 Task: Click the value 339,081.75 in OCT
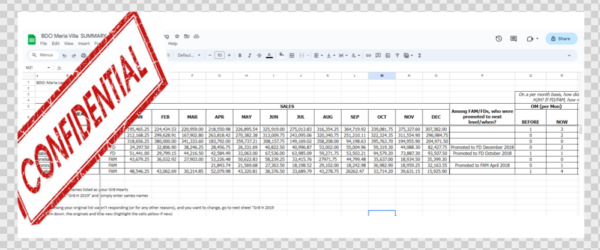pos(382,129)
